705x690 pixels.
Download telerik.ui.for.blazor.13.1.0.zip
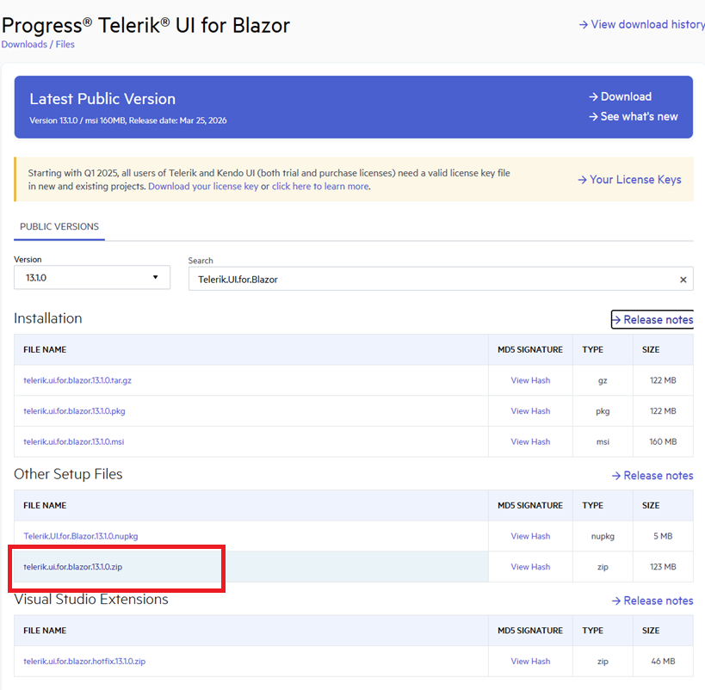(x=73, y=567)
